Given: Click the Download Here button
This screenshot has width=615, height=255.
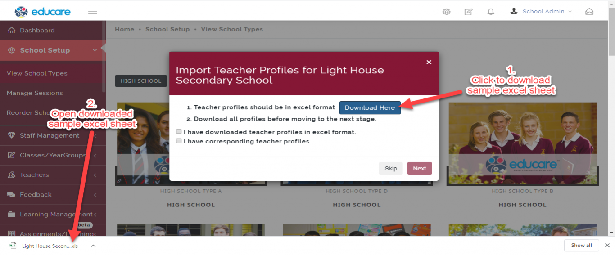Looking at the screenshot, I should pyautogui.click(x=370, y=107).
